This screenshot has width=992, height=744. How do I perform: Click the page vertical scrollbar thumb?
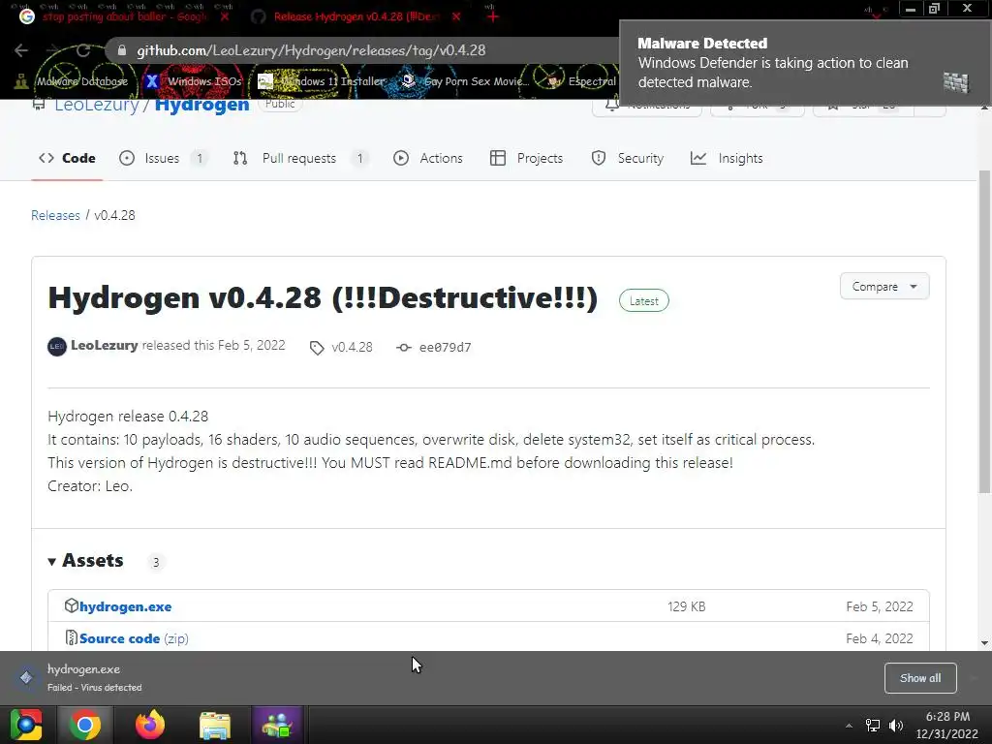click(984, 331)
